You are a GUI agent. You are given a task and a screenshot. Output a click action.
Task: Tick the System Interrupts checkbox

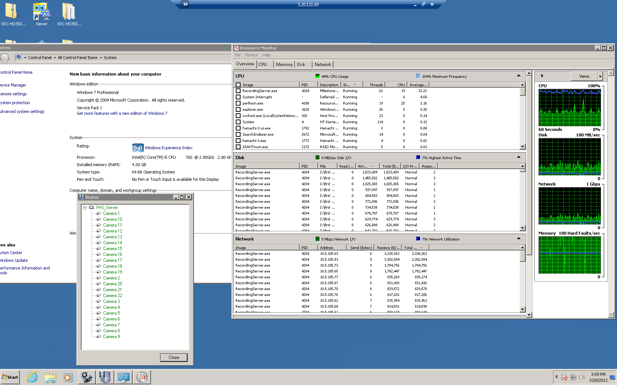238,97
